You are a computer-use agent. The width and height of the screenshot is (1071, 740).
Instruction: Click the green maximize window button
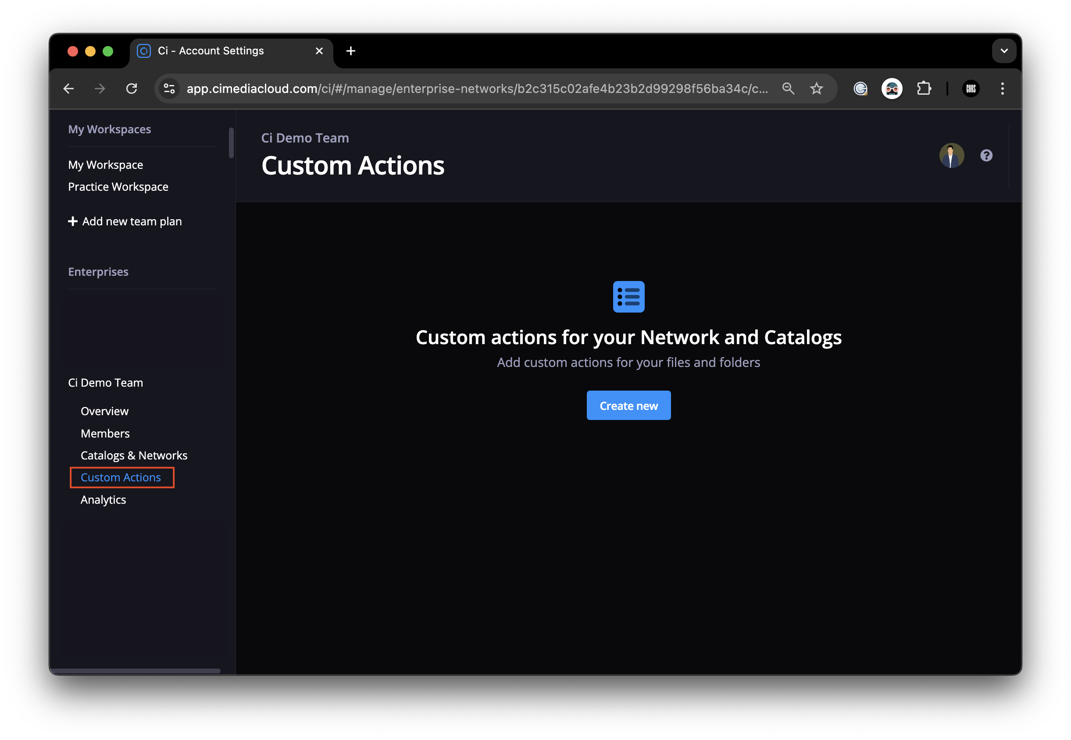107,51
